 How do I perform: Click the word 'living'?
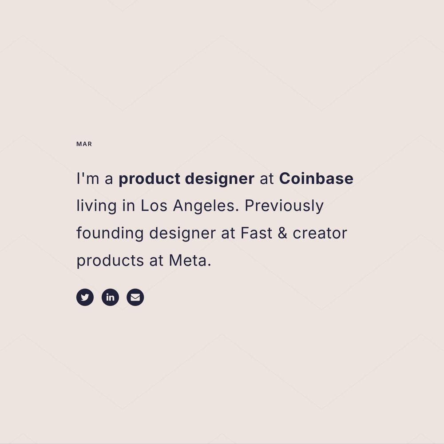96,206
